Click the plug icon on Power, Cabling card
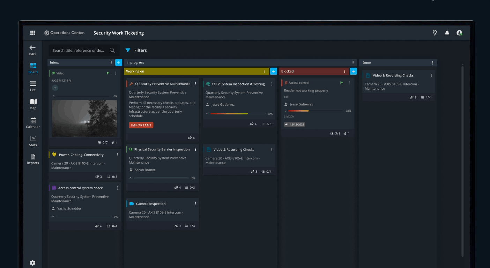The height and width of the screenshot is (268, 490). click(54, 155)
